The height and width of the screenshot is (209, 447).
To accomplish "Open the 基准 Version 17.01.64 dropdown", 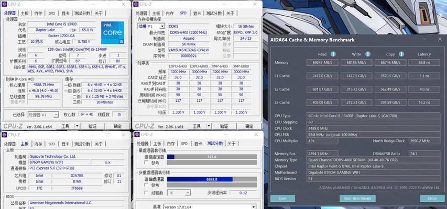I will pos(254,206).
